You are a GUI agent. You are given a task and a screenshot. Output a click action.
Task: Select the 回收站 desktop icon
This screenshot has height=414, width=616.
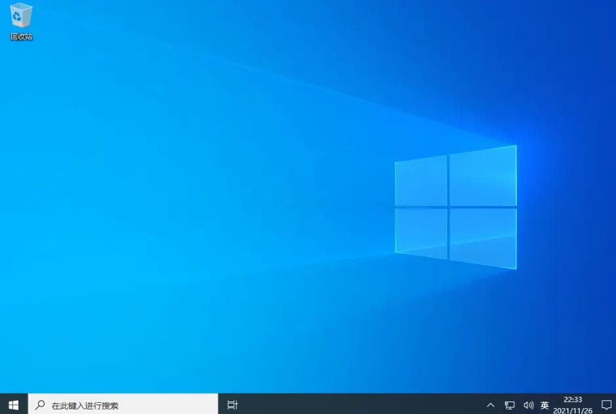[x=21, y=20]
